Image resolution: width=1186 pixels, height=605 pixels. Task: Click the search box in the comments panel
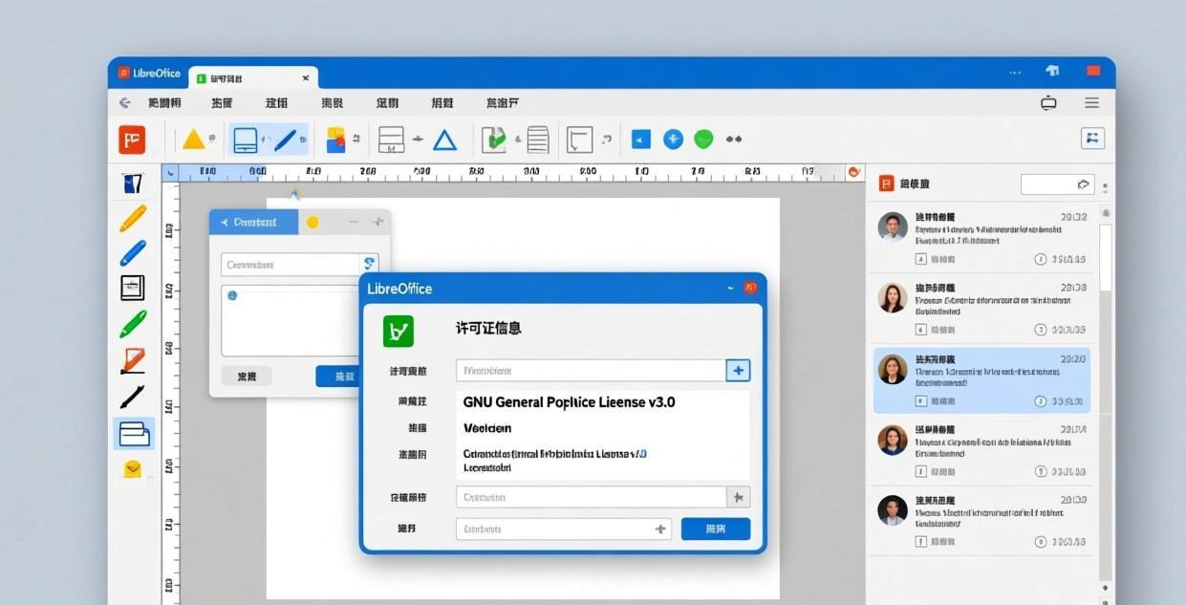pos(1057,184)
